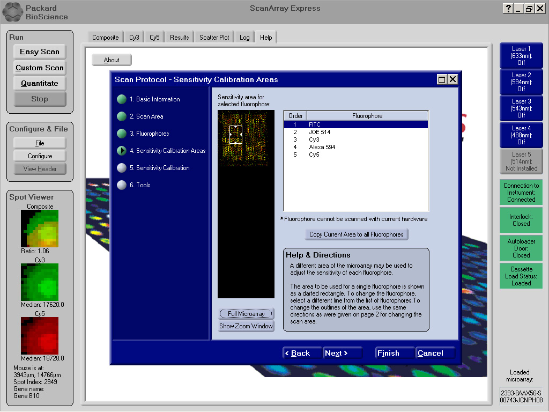
Task: Click Laser 5 (514nm) Not Installed indicator
Action: [521, 161]
